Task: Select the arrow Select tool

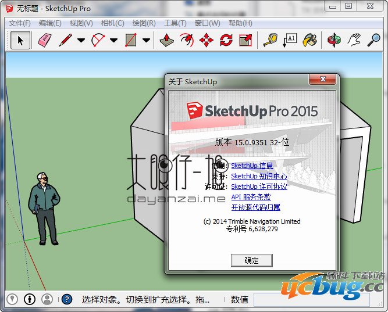Action: pyautogui.click(x=20, y=40)
